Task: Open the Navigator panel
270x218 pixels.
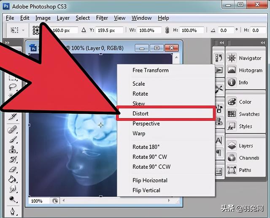Action: pos(245,58)
